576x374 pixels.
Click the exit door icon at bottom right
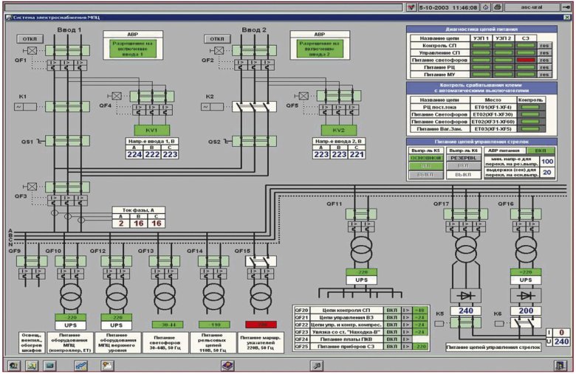(559, 365)
